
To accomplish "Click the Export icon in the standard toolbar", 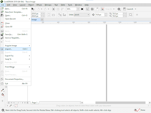I will pyautogui.click(x=58, y=9).
